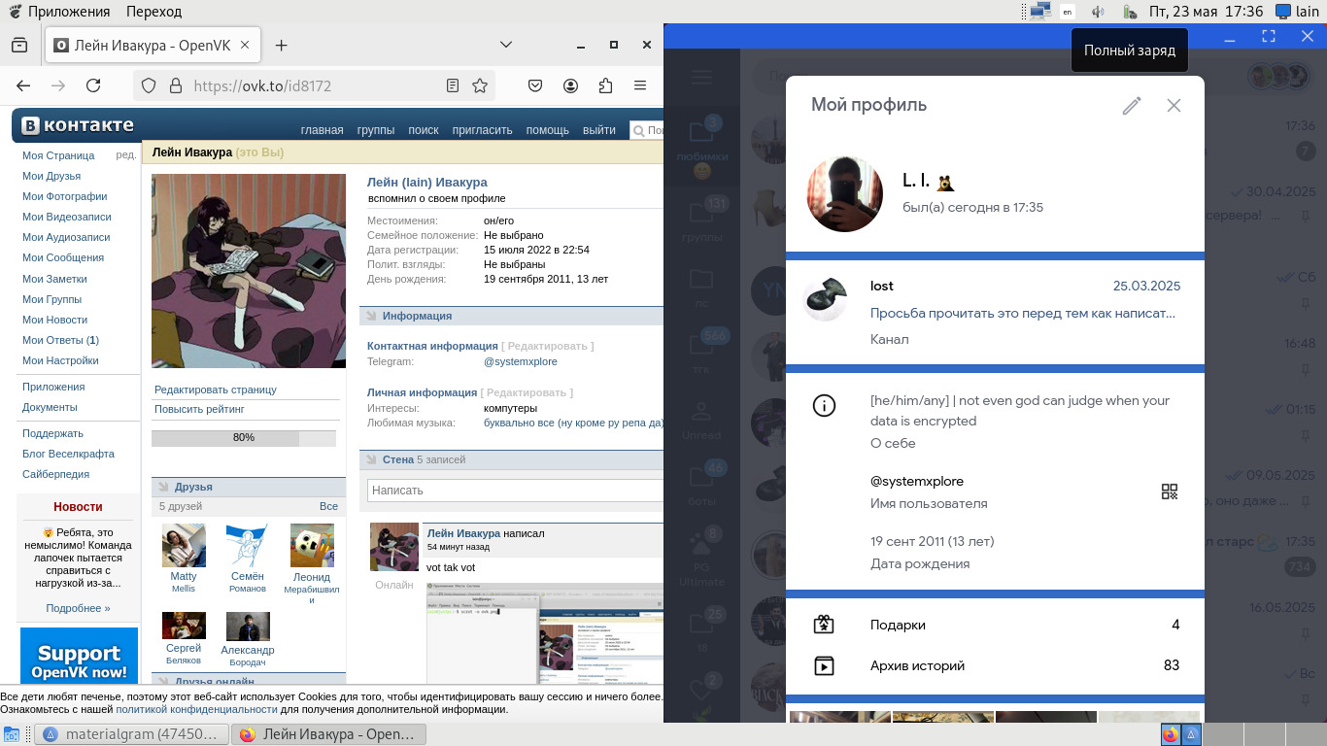1327x746 pixels.
Task: Open Firefox extensions puzzle icon
Action: tap(606, 85)
